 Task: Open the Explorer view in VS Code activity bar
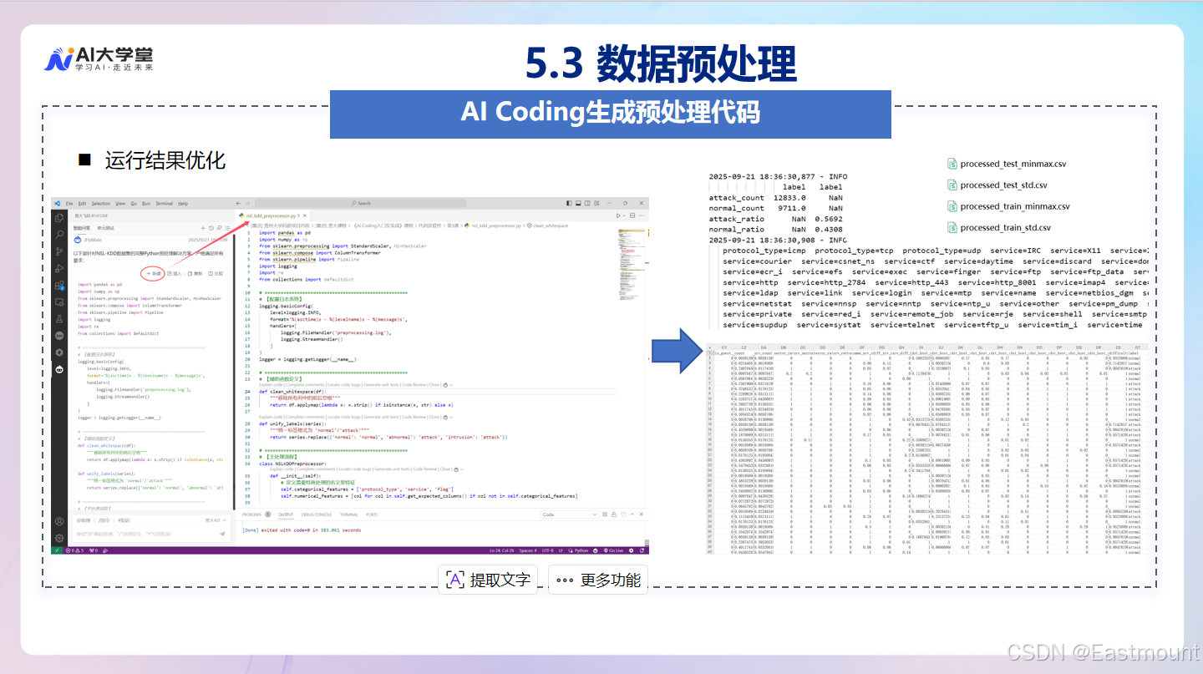pyautogui.click(x=59, y=218)
